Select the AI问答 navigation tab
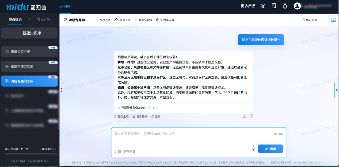 click(65, 6)
